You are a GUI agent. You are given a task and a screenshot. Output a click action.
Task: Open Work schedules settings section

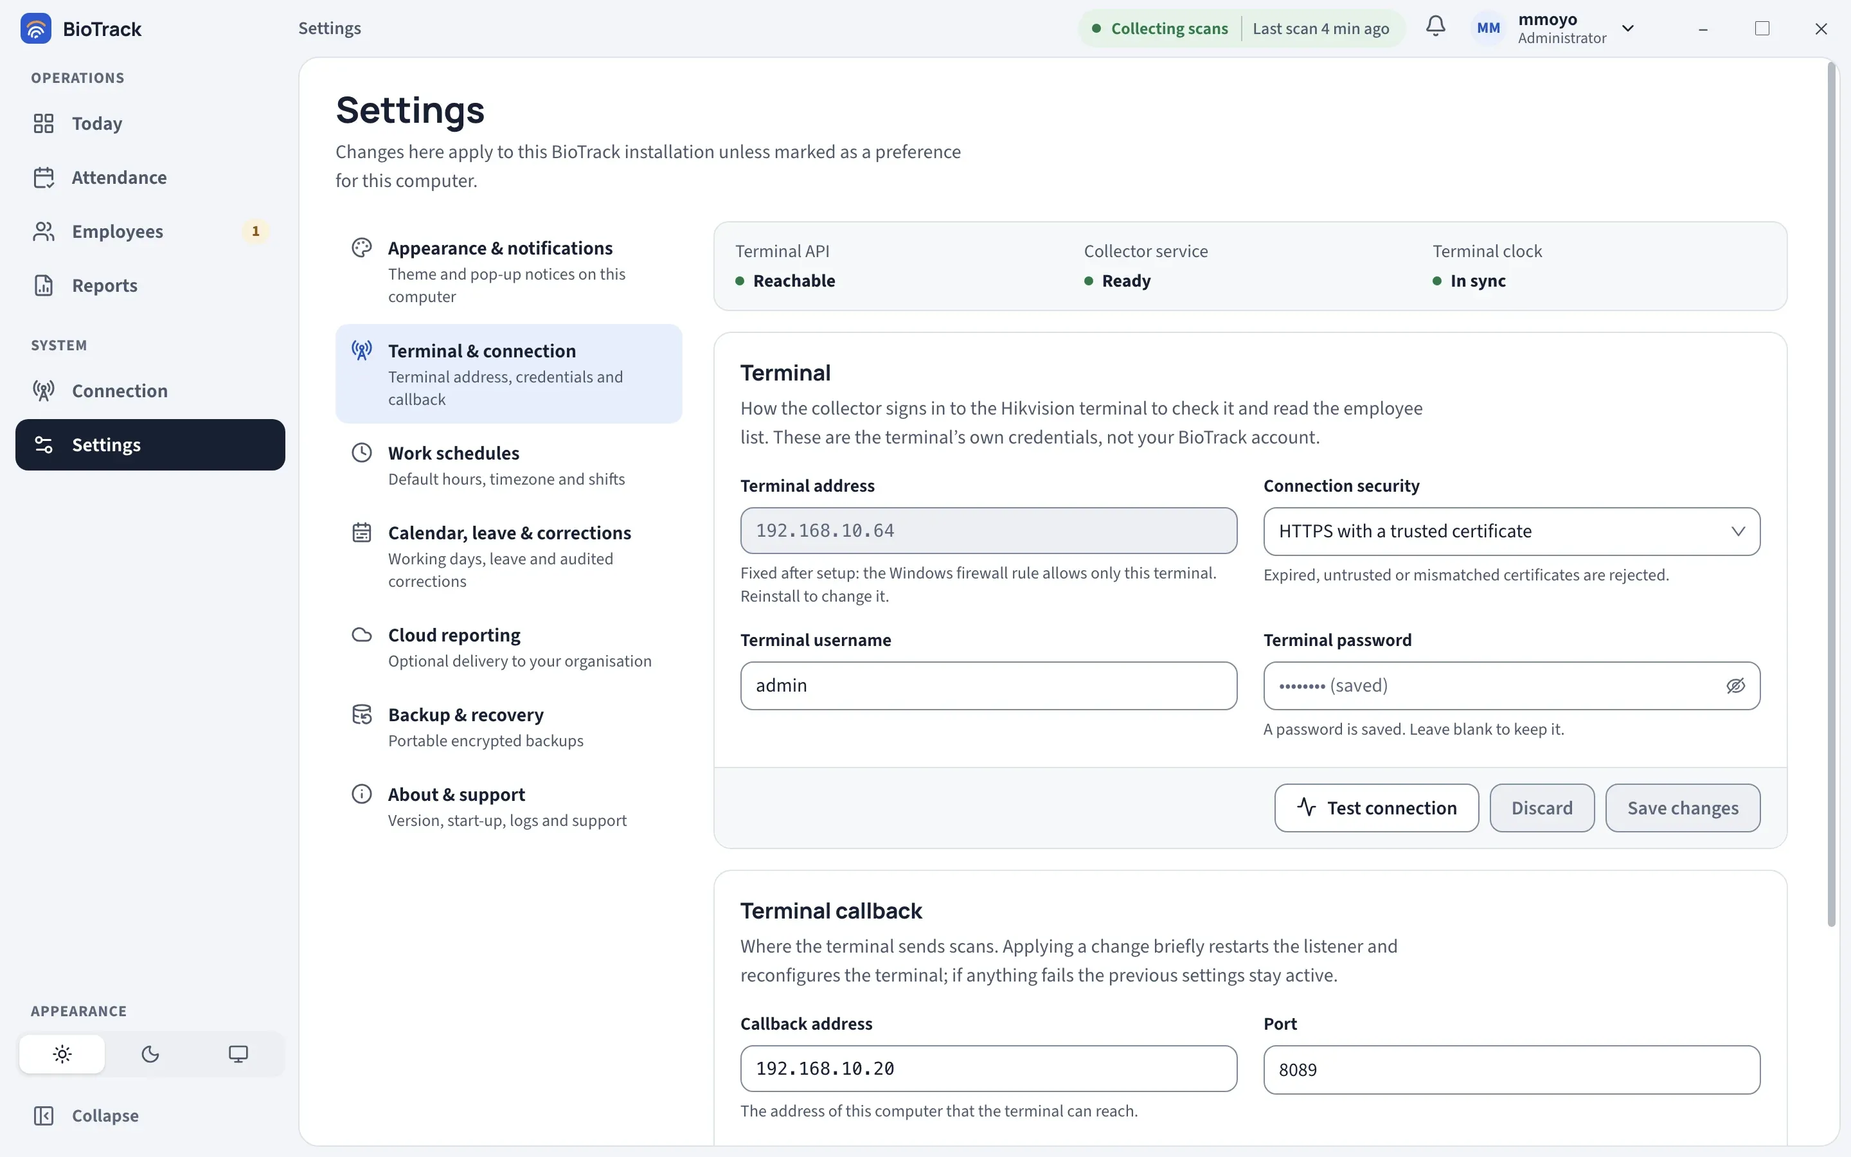tap(508, 465)
